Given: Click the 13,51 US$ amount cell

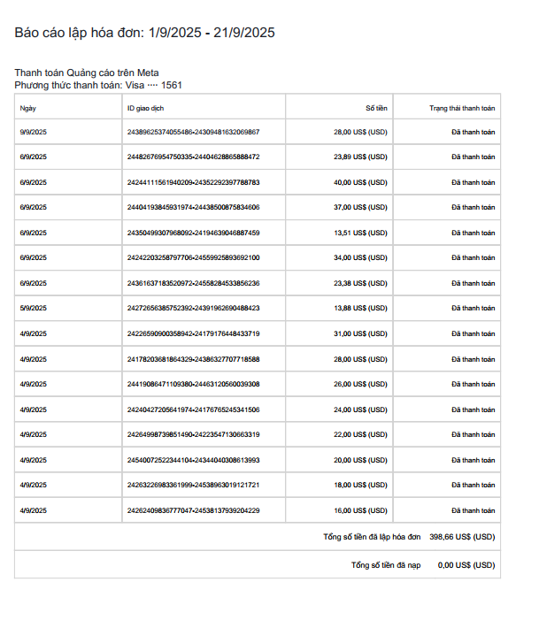Looking at the screenshot, I should (x=360, y=233).
